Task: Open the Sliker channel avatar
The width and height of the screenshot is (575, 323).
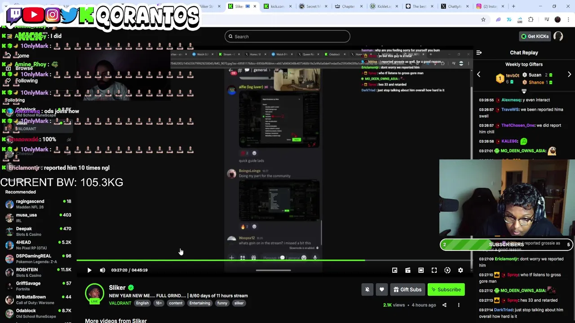Action: pyautogui.click(x=94, y=292)
